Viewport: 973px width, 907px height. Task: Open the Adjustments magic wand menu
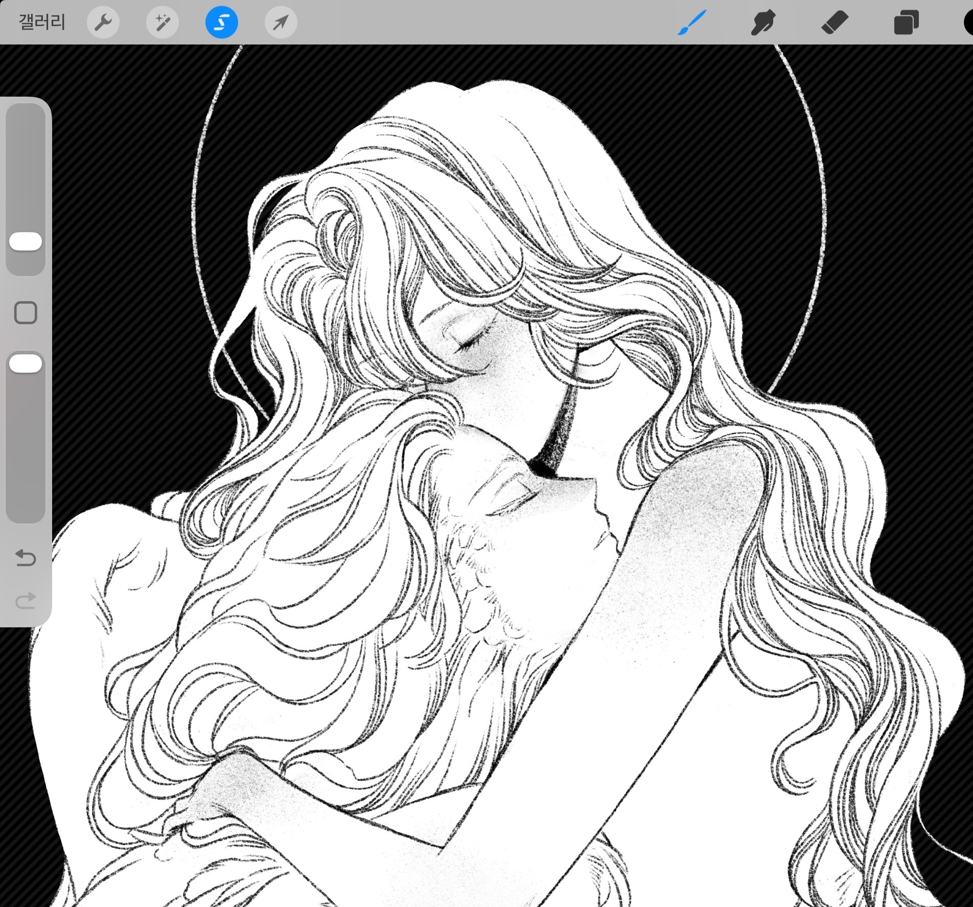tap(163, 22)
